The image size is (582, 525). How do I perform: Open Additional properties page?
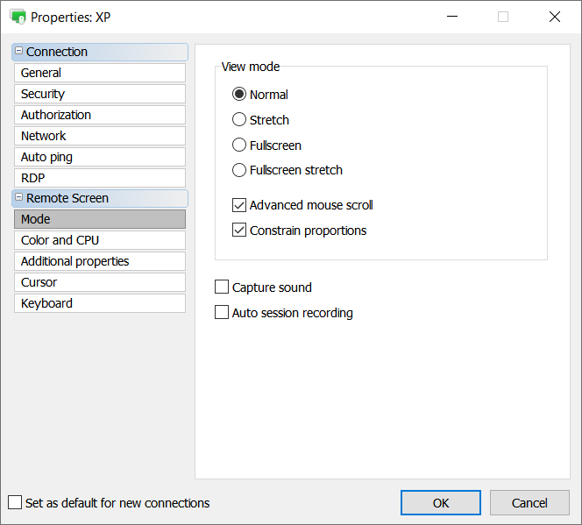pos(99,261)
